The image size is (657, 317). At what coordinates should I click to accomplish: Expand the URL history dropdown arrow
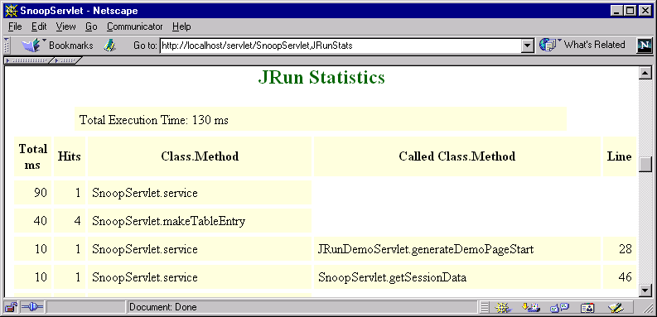[x=527, y=46]
